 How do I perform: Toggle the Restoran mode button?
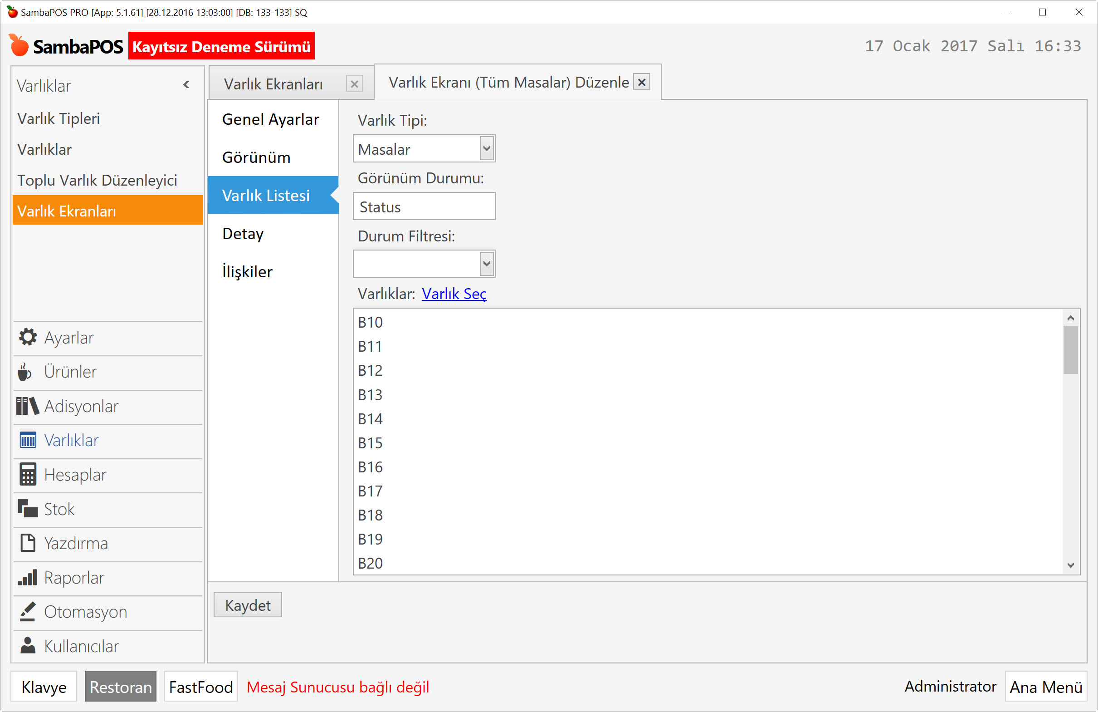[x=120, y=687]
